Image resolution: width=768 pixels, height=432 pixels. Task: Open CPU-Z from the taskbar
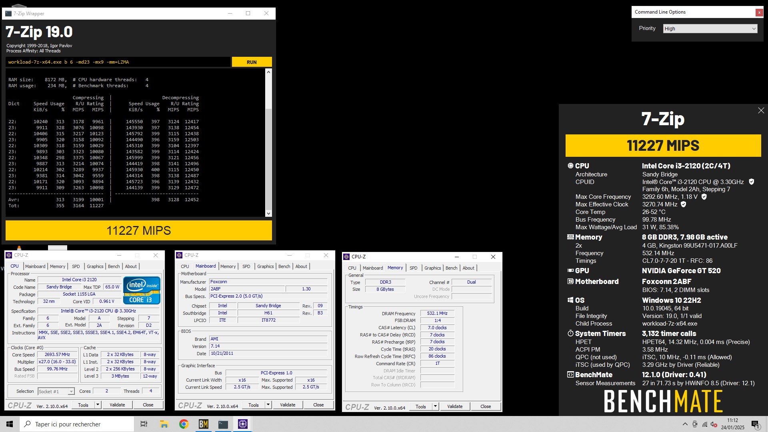click(x=242, y=424)
